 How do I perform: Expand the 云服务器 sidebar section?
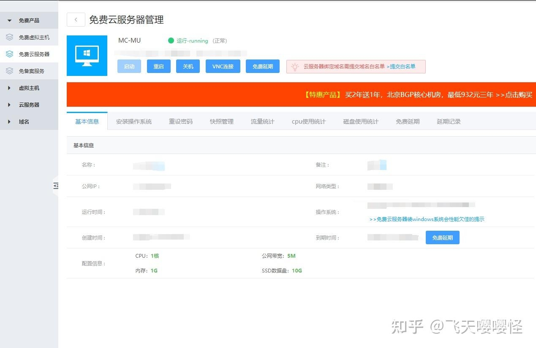(8, 105)
